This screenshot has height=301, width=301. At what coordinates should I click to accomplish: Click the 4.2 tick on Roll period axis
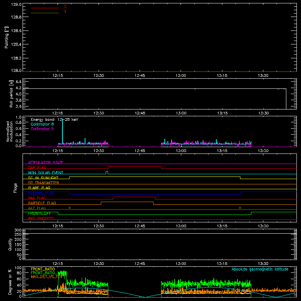tap(18, 88)
